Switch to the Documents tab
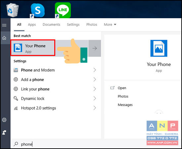182x149 pixels. coord(51,25)
